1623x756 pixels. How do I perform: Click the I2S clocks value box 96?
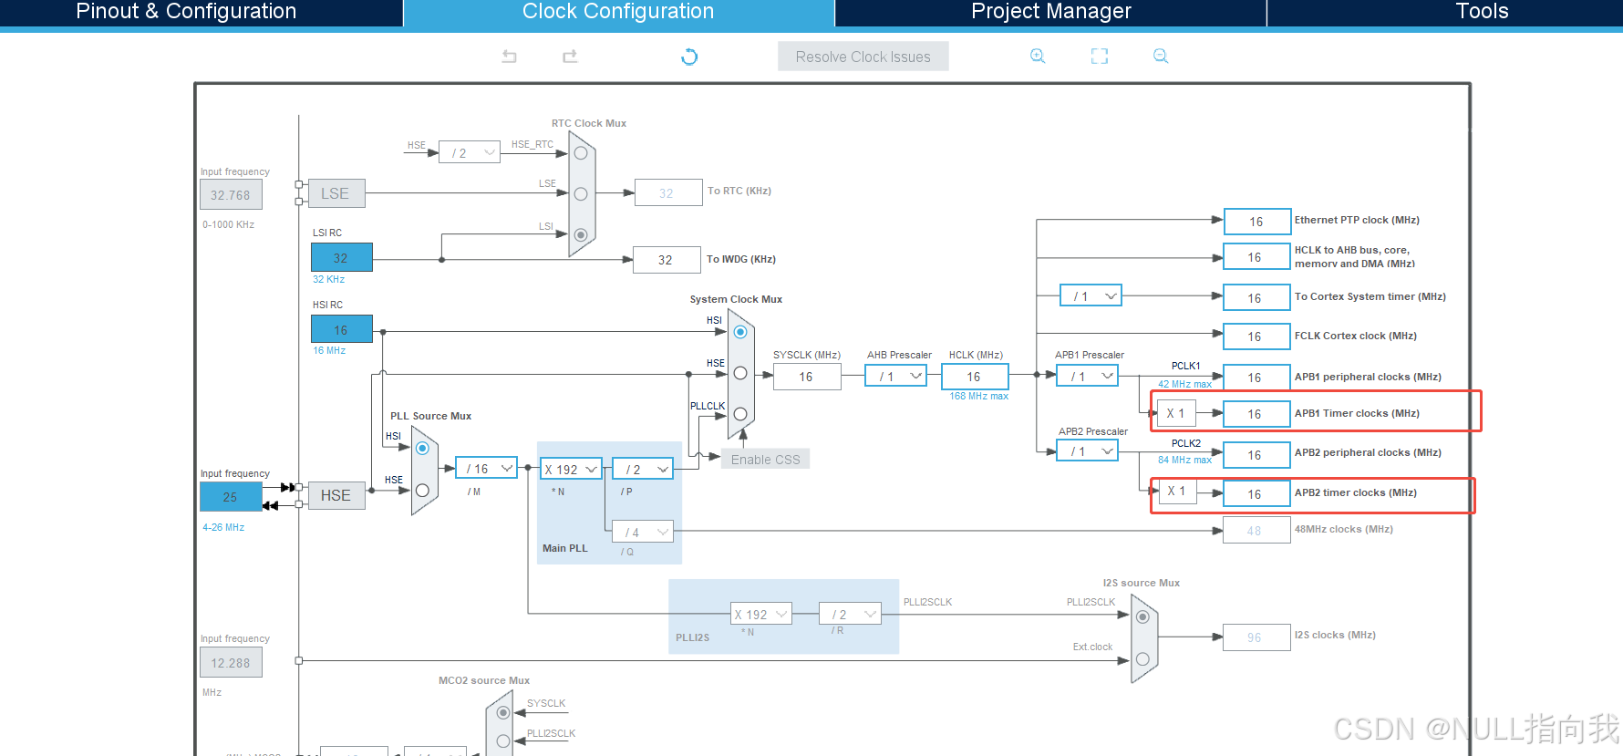[1256, 637]
